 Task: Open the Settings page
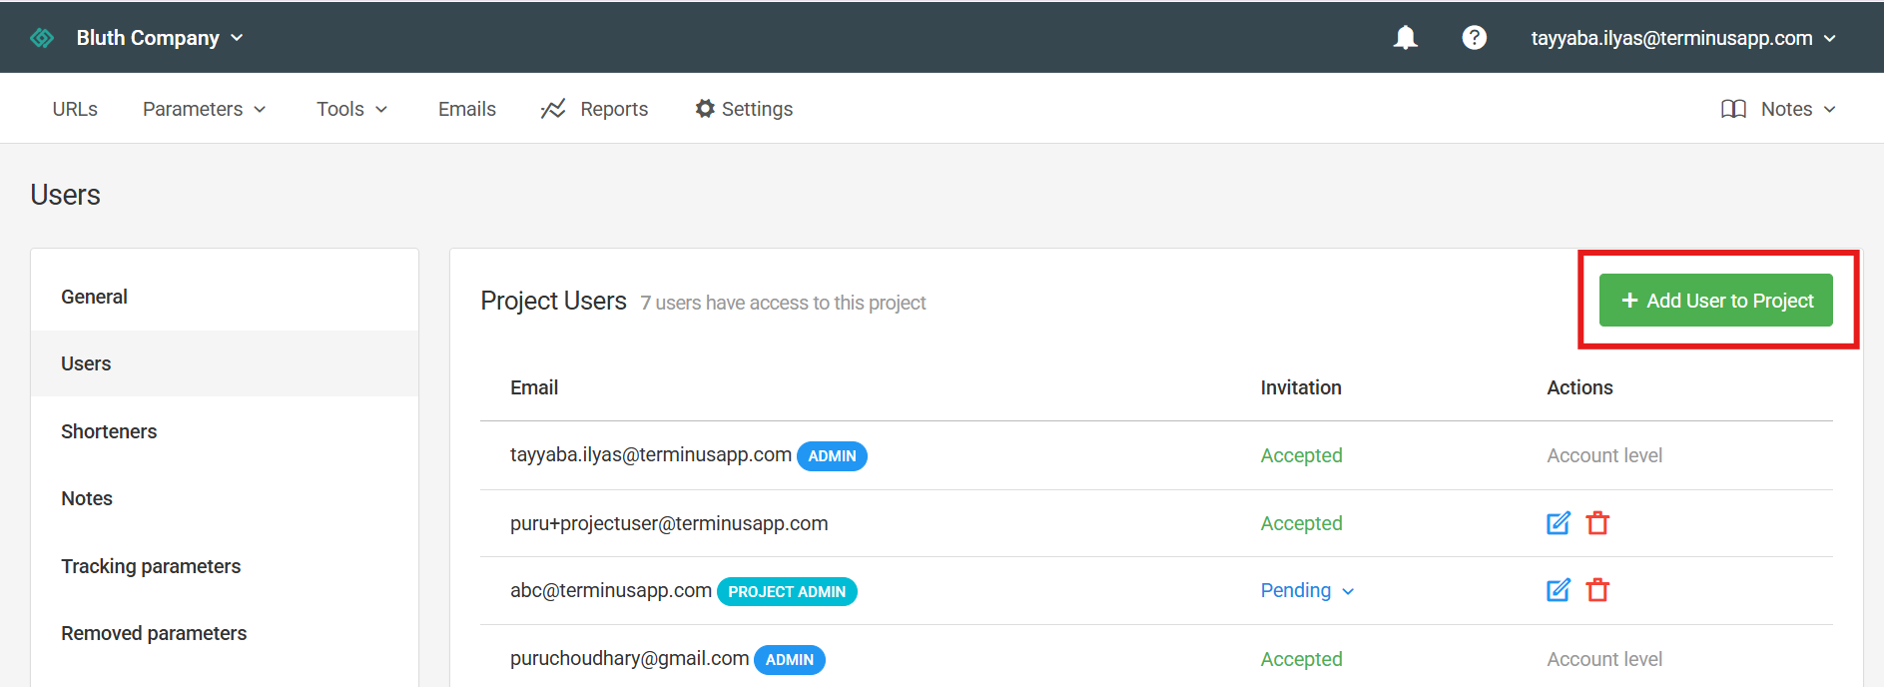coord(744,109)
